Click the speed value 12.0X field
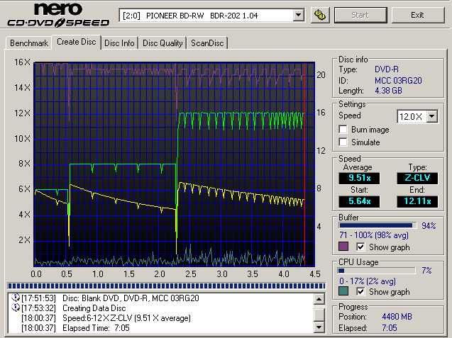The width and height of the screenshot is (452, 338). pyautogui.click(x=412, y=117)
